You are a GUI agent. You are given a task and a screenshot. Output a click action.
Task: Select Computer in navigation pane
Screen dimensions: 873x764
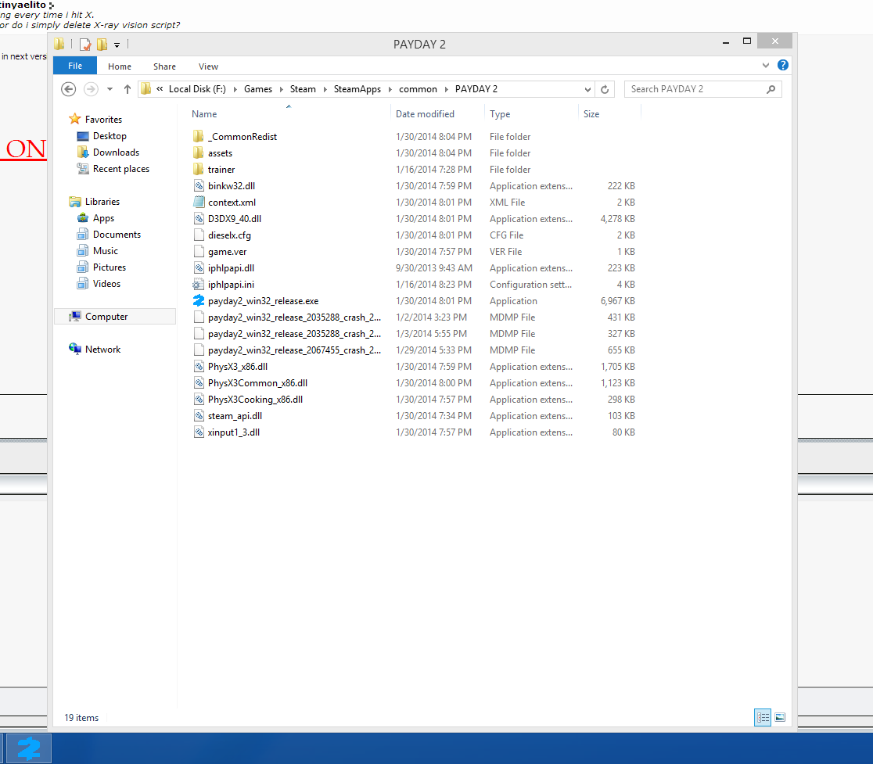click(106, 316)
